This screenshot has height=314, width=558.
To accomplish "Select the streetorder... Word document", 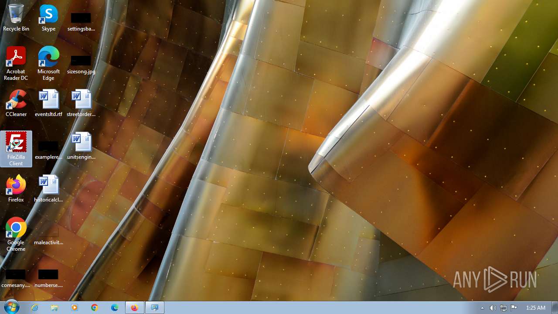I will pyautogui.click(x=81, y=103).
